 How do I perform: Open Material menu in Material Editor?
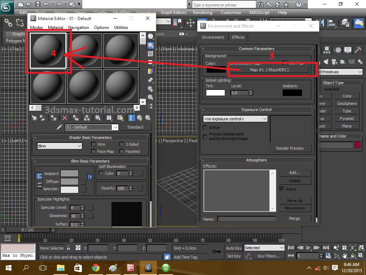[55, 27]
